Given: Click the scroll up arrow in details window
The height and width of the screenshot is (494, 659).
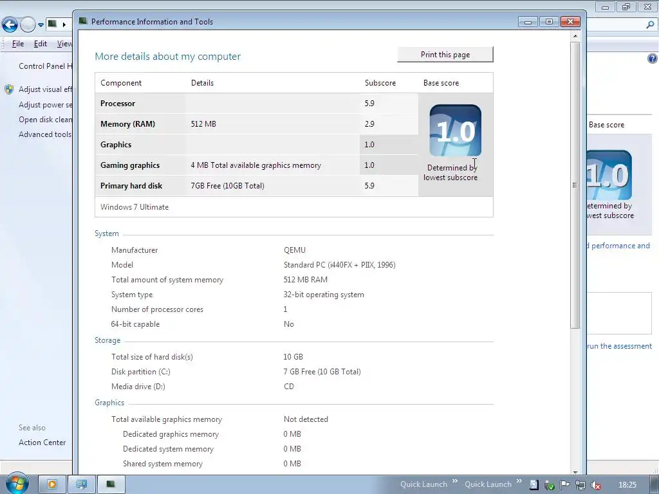Looking at the screenshot, I should 575,36.
